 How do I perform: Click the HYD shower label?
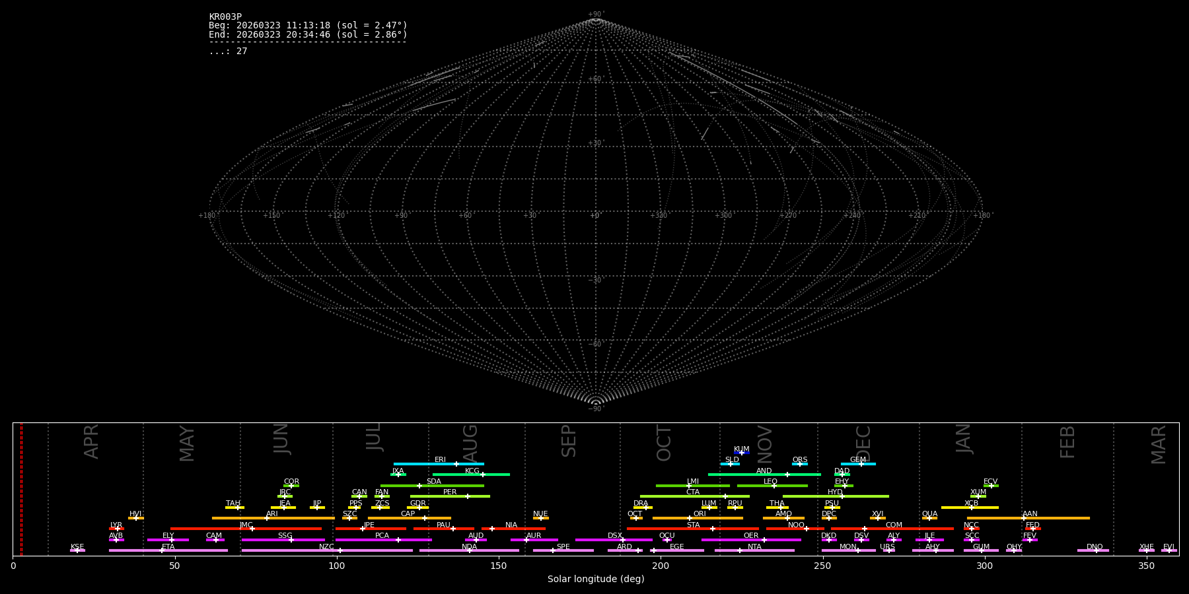click(835, 492)
